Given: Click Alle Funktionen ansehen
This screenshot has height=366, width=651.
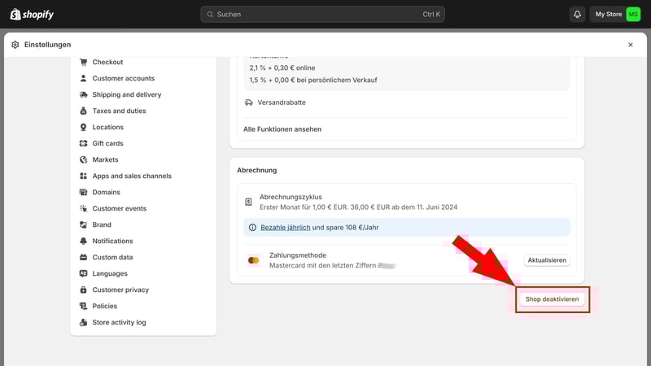Looking at the screenshot, I should [x=282, y=129].
